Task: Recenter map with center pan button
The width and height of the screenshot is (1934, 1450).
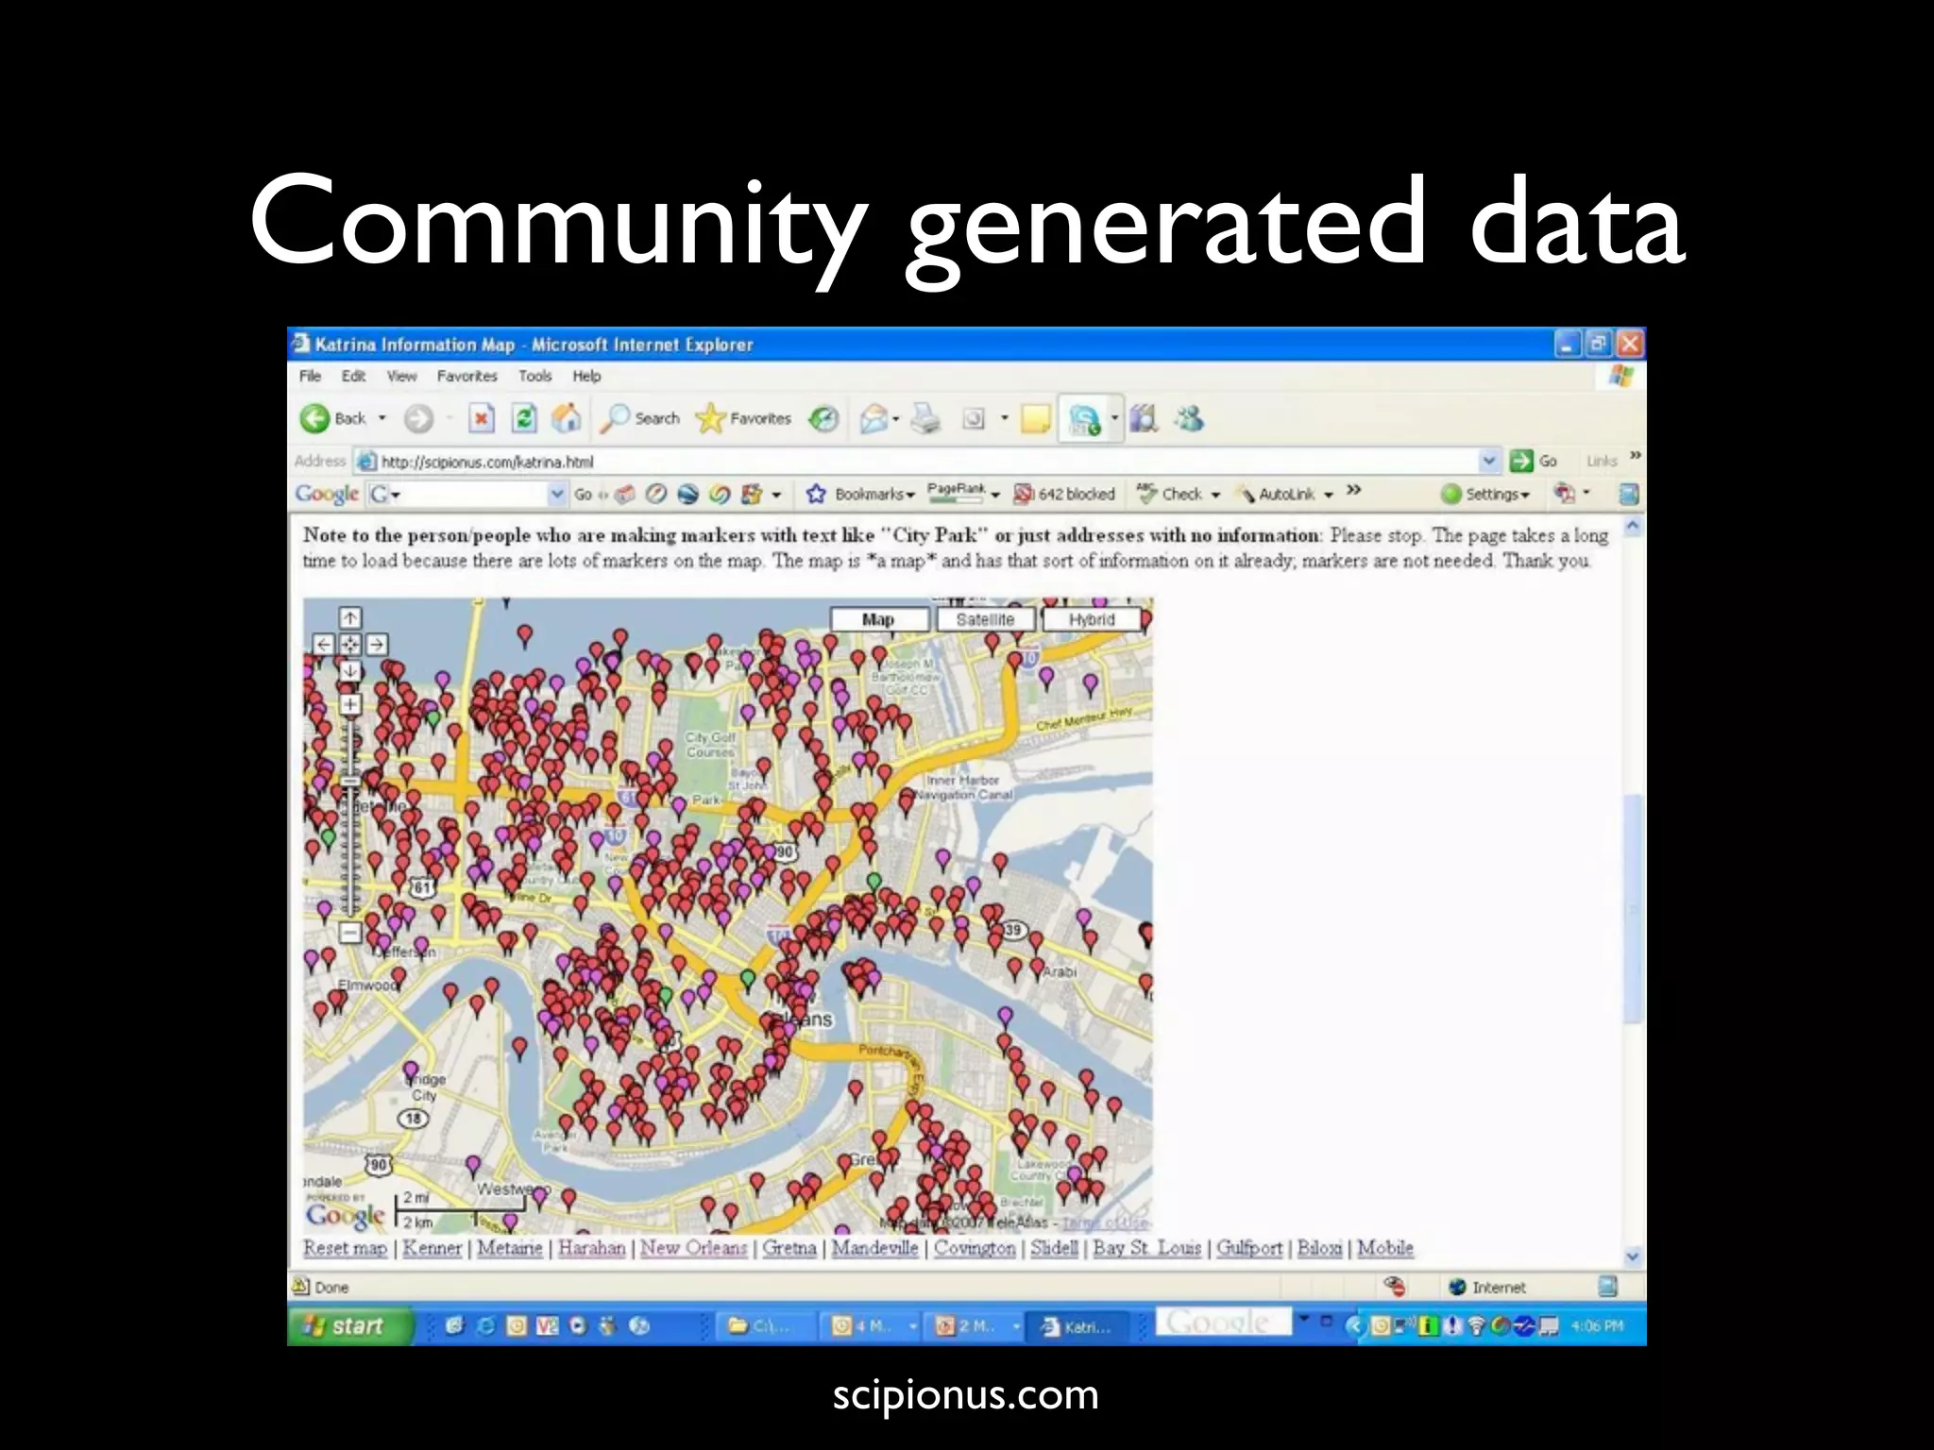Action: (x=350, y=645)
